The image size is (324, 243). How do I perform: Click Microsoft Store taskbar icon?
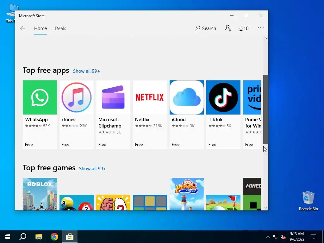(x=70, y=237)
